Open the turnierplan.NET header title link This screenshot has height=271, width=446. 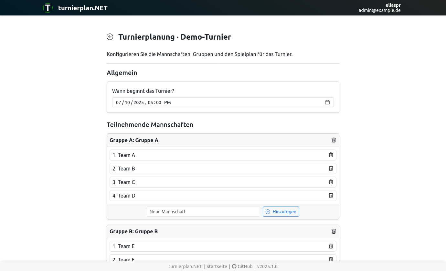coord(83,8)
